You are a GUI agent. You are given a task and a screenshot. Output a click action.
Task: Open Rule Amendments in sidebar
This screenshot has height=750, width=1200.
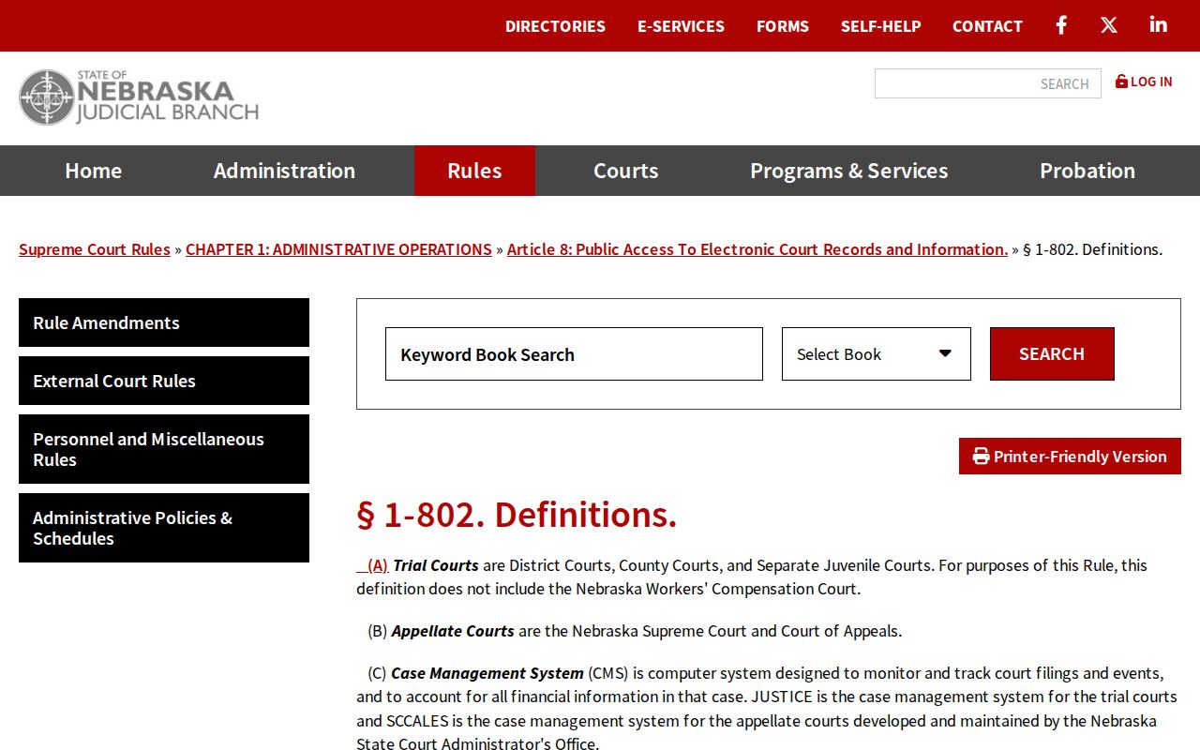tap(164, 322)
